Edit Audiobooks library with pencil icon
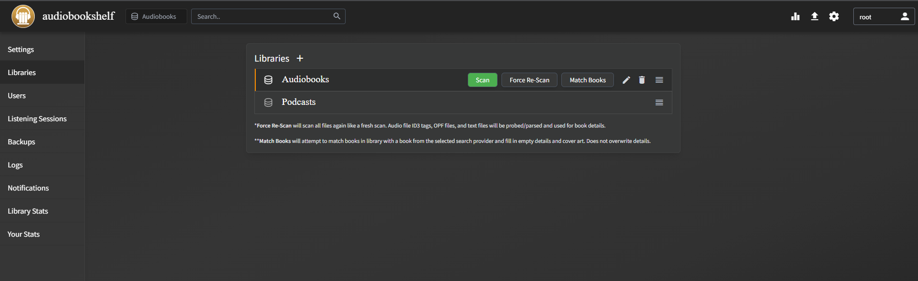 pyautogui.click(x=626, y=80)
